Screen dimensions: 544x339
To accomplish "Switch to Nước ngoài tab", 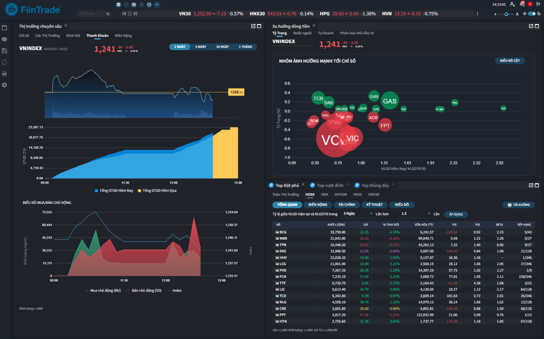I will (x=302, y=33).
